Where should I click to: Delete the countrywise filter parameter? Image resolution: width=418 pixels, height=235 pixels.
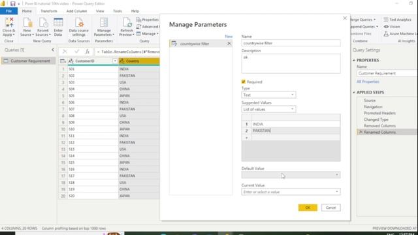click(x=229, y=44)
